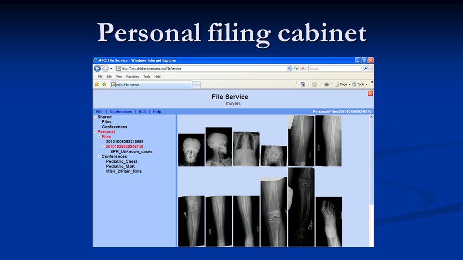This screenshot has width=463, height=260.
Task: Click the Feeds toolbar icon
Action: (x=314, y=84)
